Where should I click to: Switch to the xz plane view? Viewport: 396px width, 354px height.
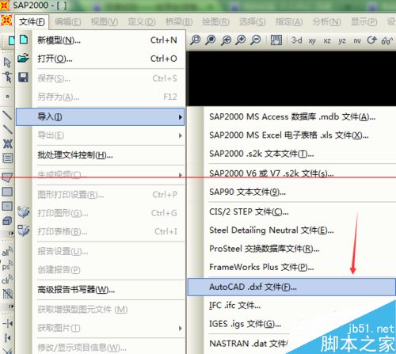(327, 41)
